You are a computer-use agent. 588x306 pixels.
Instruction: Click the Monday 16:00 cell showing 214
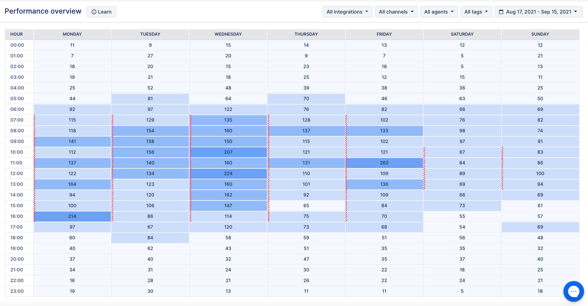[72, 216]
